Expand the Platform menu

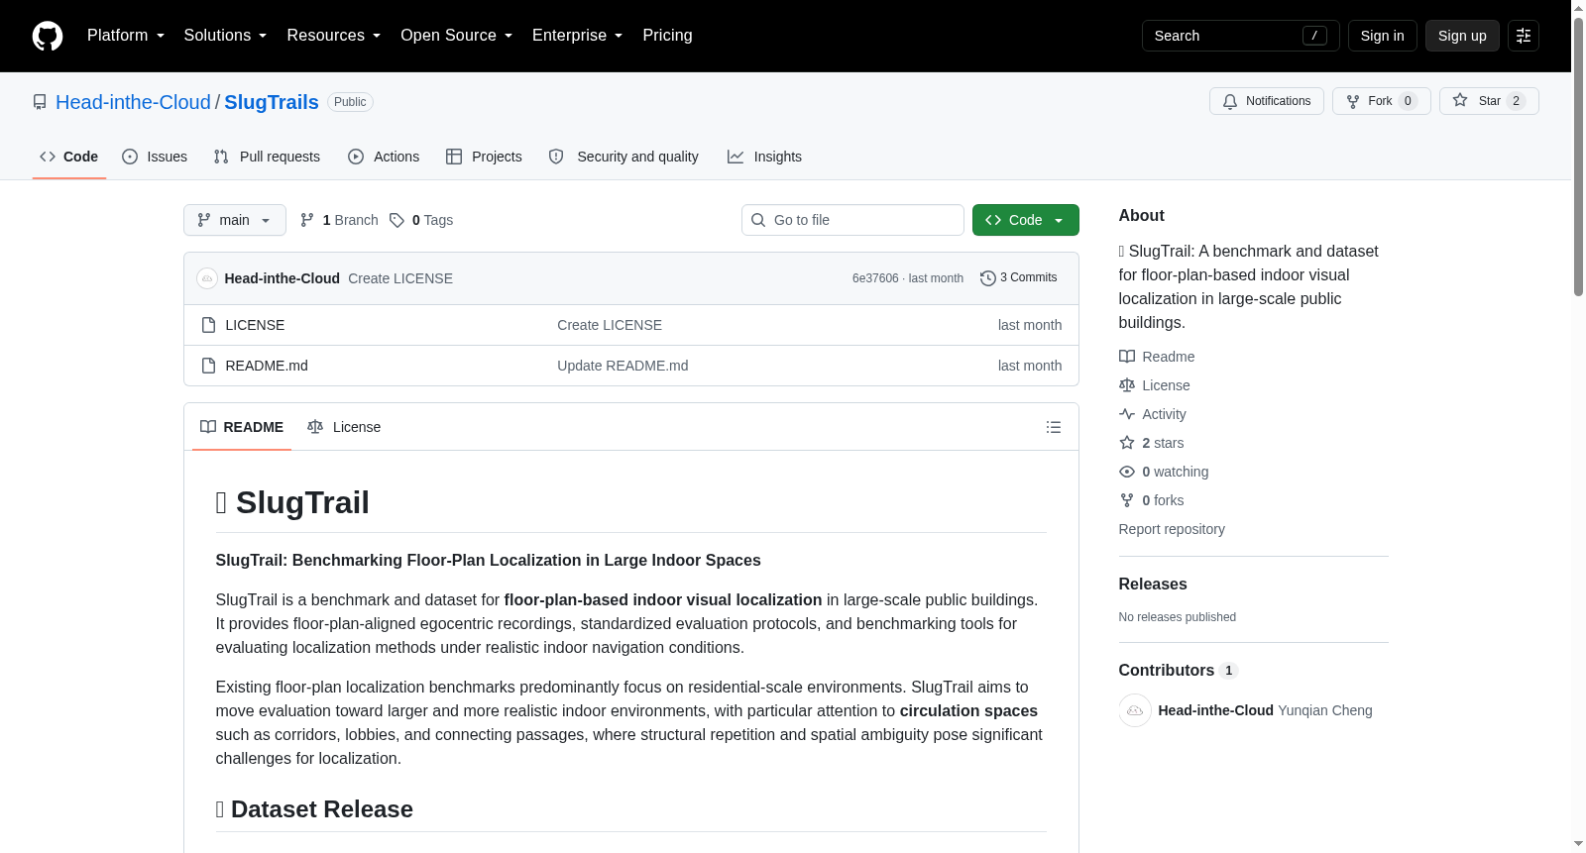point(126,36)
